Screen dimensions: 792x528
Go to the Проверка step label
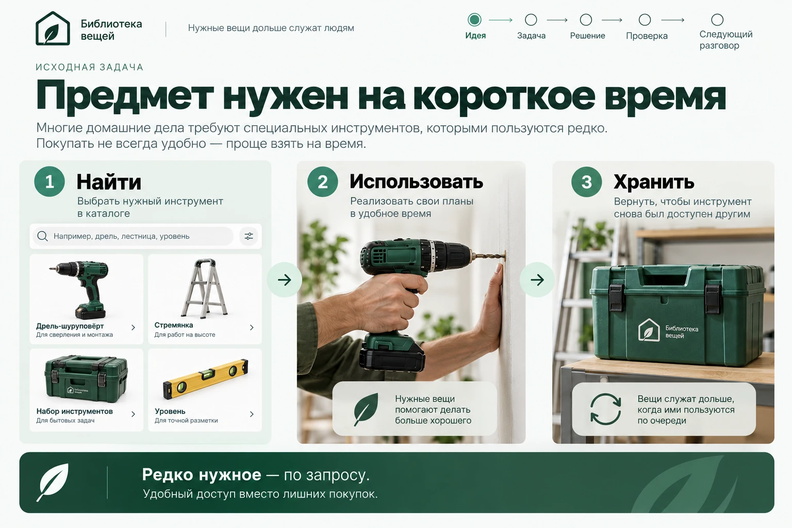(x=647, y=36)
